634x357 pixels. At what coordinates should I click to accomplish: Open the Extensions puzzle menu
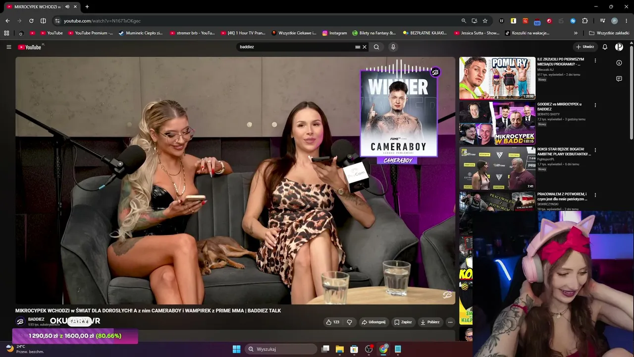click(585, 21)
